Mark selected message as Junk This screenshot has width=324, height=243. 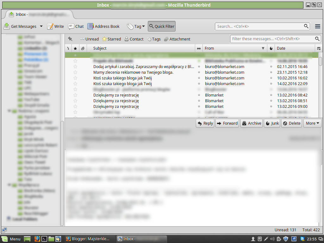272,123
